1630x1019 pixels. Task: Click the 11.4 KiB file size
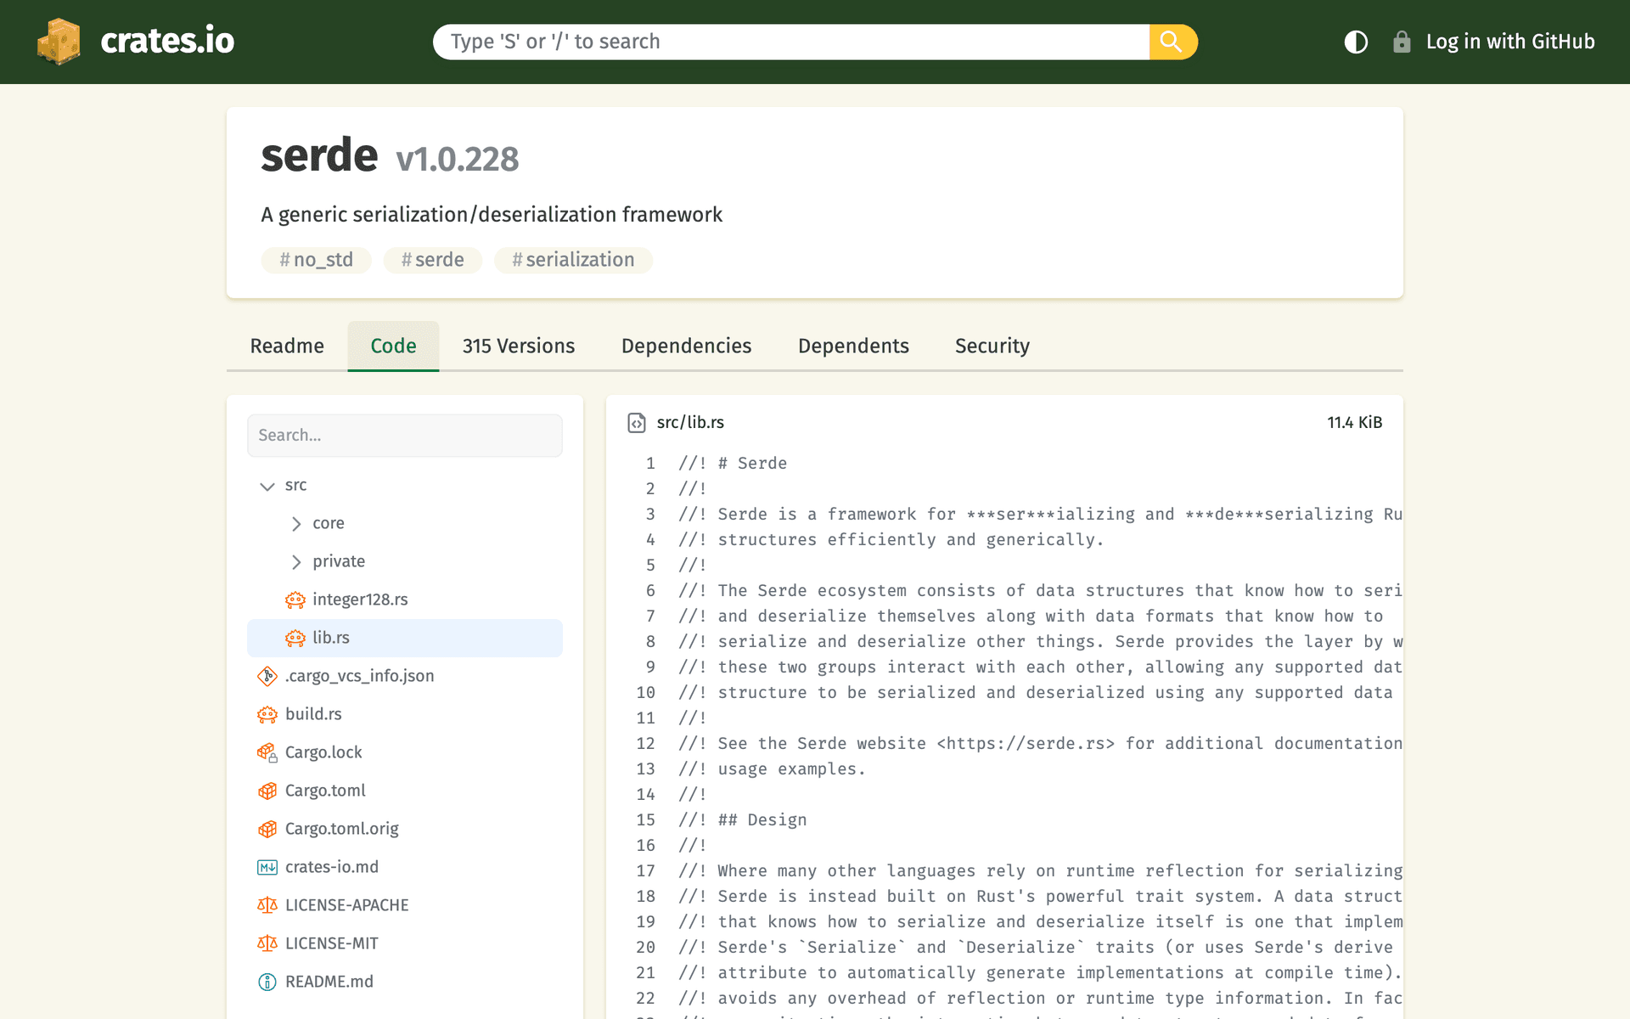point(1355,423)
